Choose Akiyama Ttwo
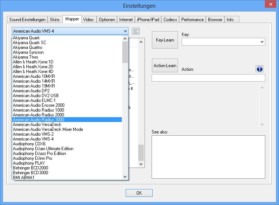Viewport: 279px width, 205px height. click(67, 57)
